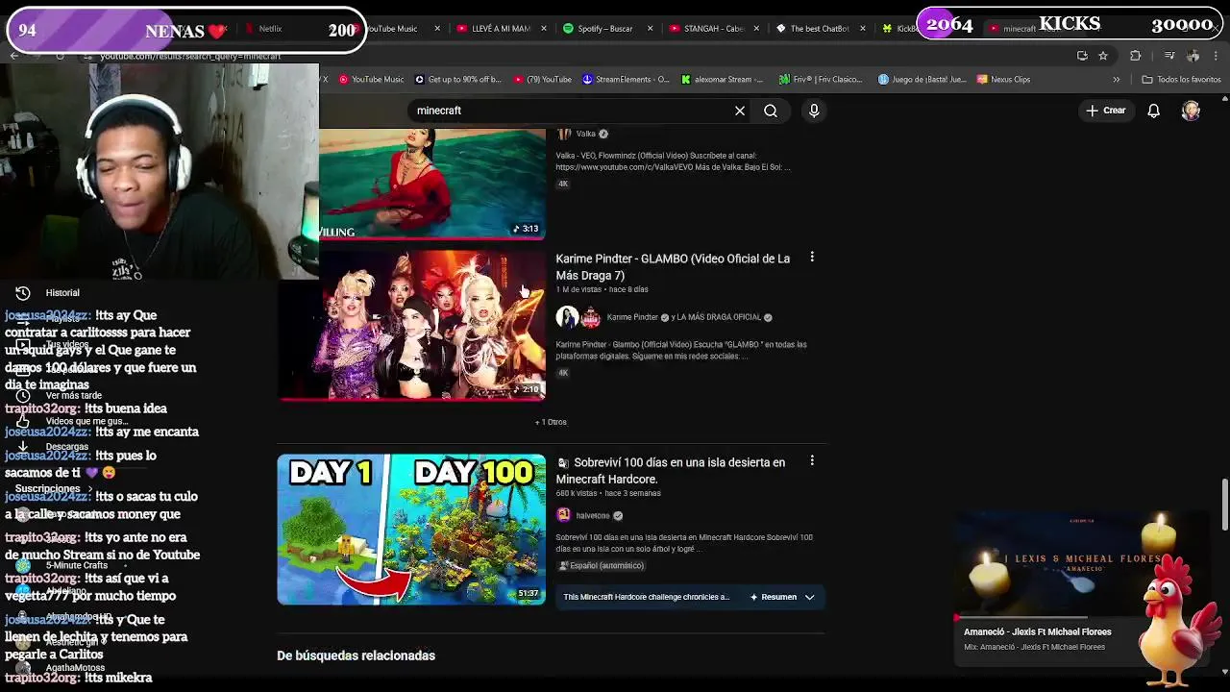Open the StreamElements bookmark

click(625, 80)
